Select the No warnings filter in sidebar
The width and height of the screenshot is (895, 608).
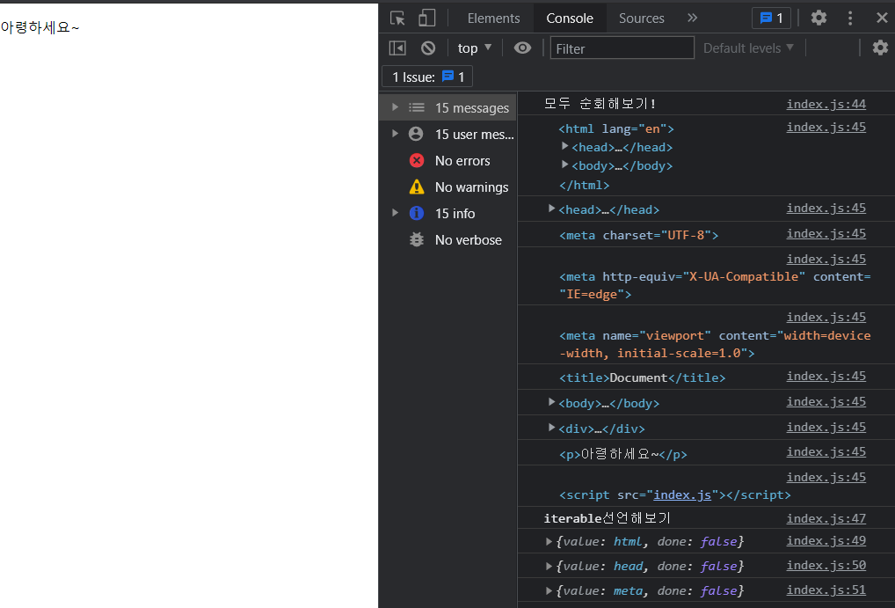(x=470, y=187)
